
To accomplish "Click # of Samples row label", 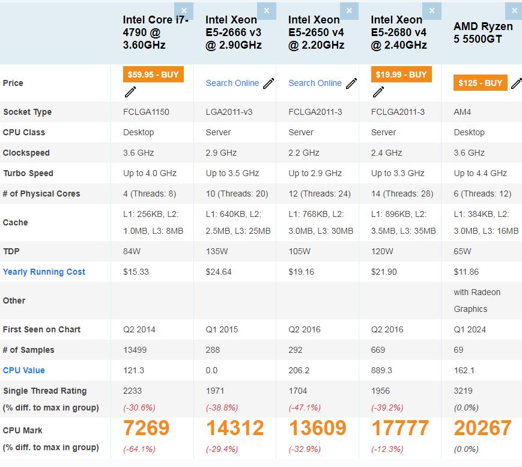I will coord(29,350).
